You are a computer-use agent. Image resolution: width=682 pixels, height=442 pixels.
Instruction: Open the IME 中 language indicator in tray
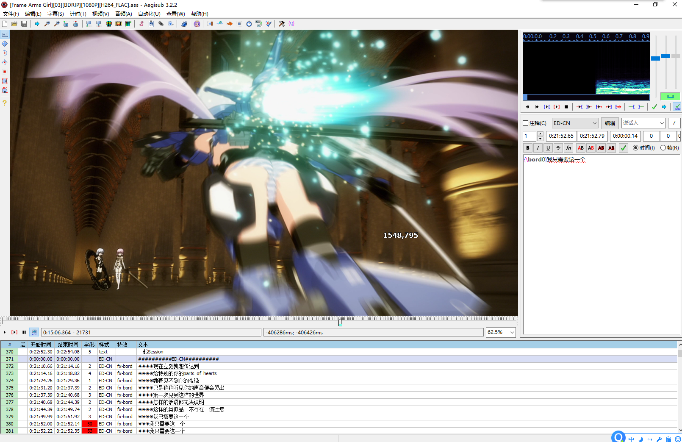pos(631,439)
